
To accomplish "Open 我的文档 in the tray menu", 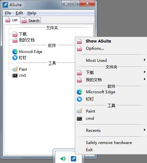I will 111,80.
